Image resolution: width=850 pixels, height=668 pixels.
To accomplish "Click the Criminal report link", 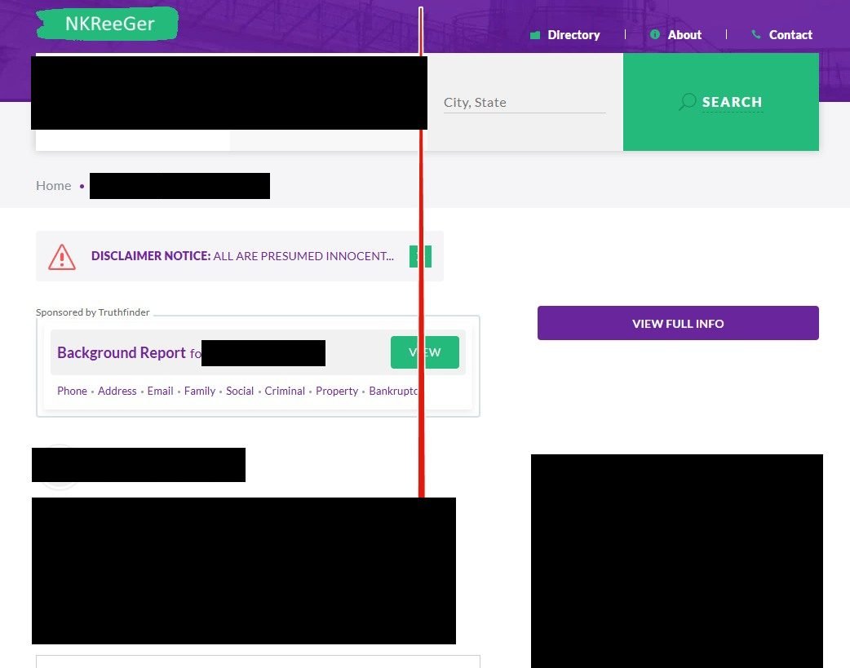I will 285,391.
